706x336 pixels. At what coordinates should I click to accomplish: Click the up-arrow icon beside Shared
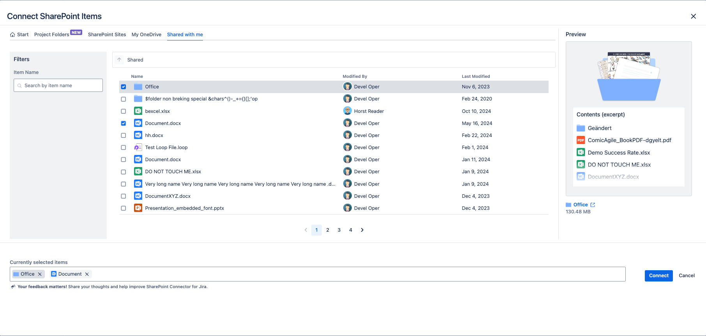tap(119, 60)
